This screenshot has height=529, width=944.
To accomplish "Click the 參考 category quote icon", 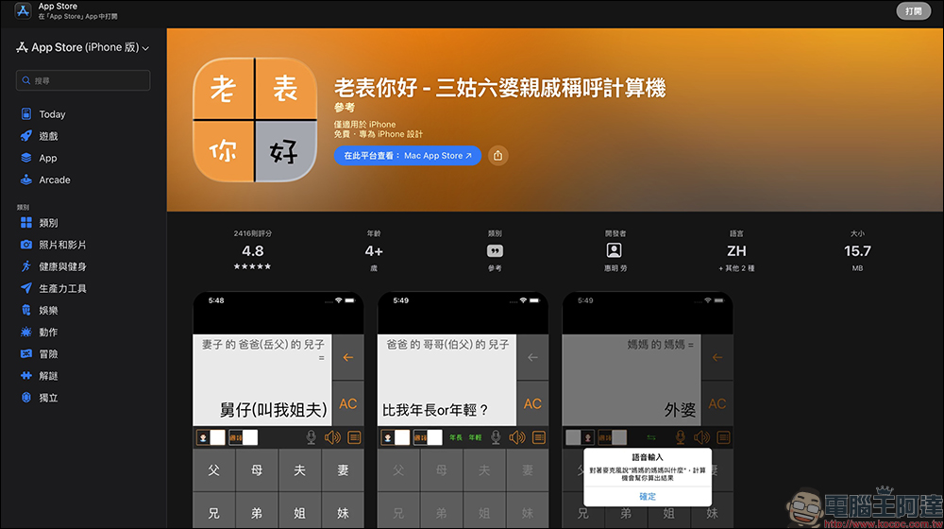I will [495, 250].
